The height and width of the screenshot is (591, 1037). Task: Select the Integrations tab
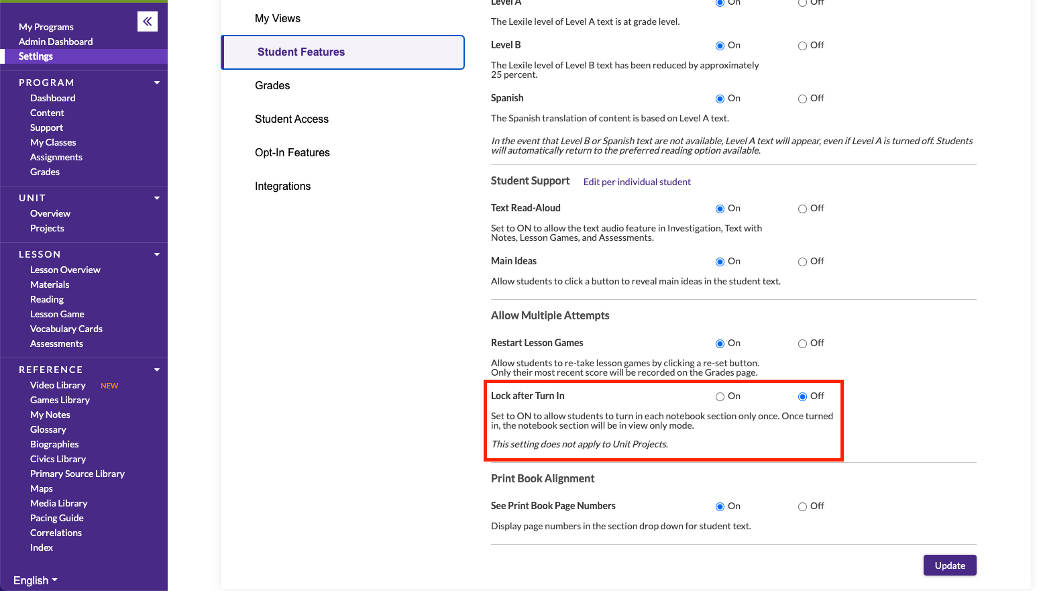tap(282, 186)
